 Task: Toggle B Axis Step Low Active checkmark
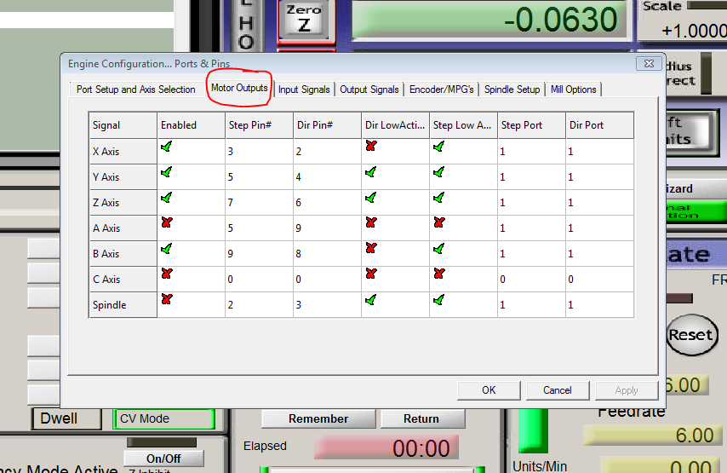[438, 249]
